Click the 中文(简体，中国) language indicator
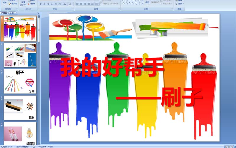This screenshot has width=236, height=148. coord(45,147)
